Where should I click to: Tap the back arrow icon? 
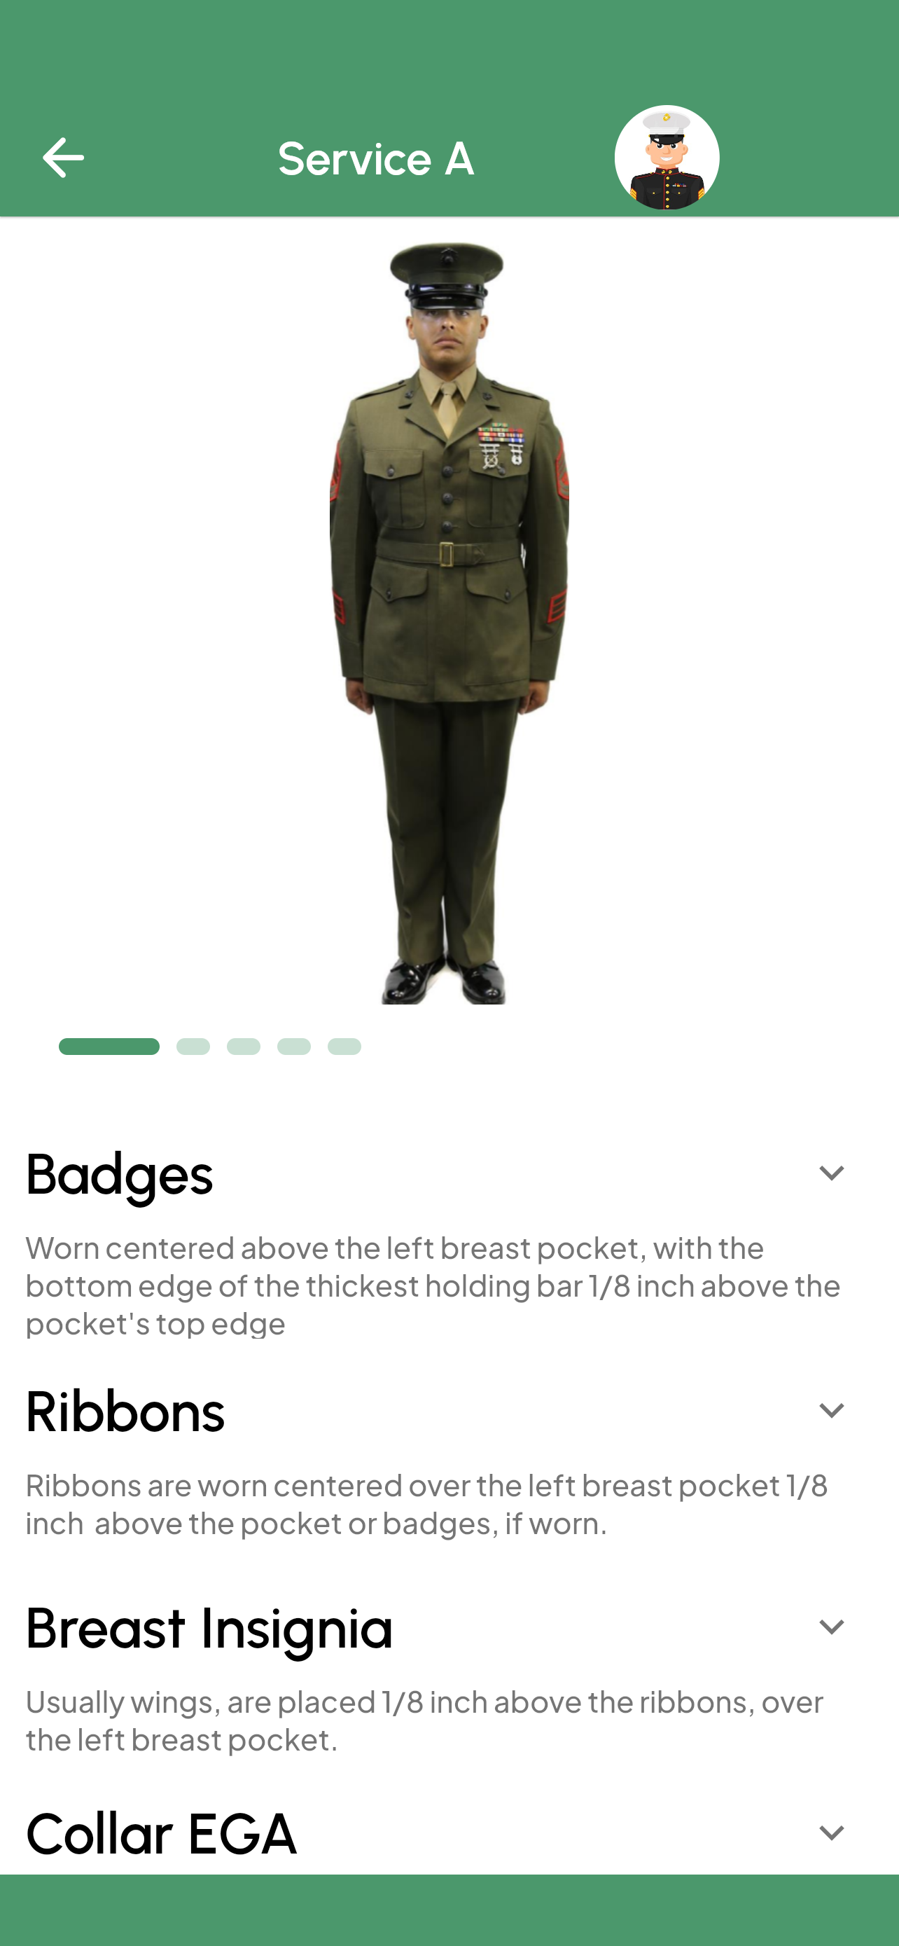[x=64, y=157]
